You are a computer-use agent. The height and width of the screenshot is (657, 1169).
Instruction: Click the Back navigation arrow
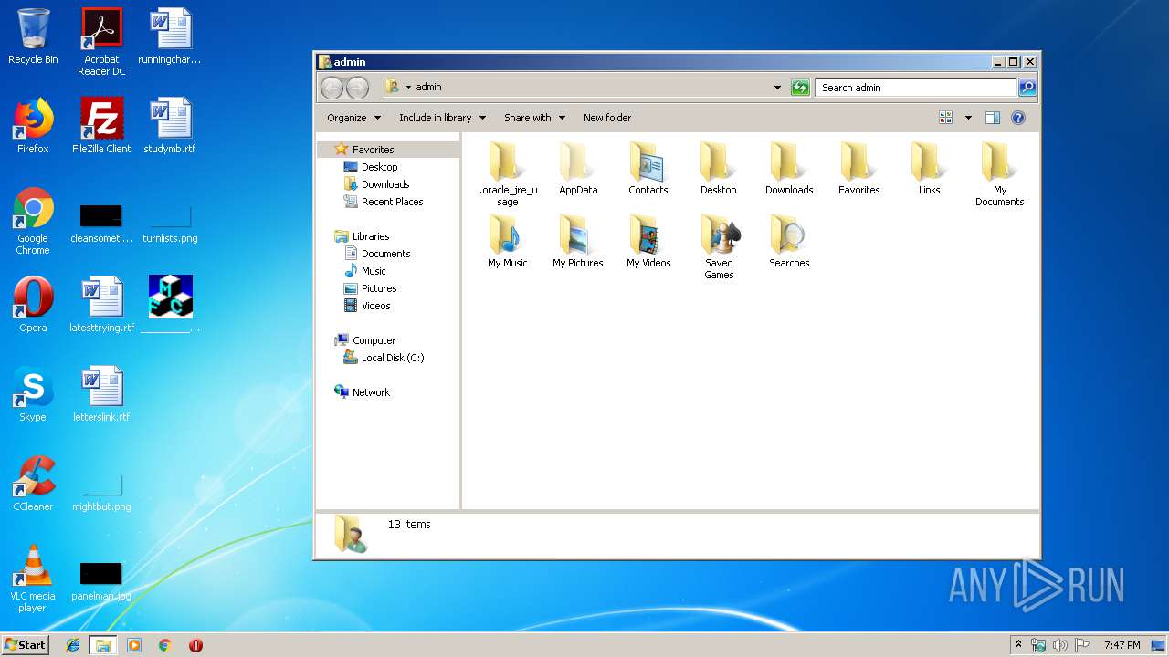[x=332, y=88]
